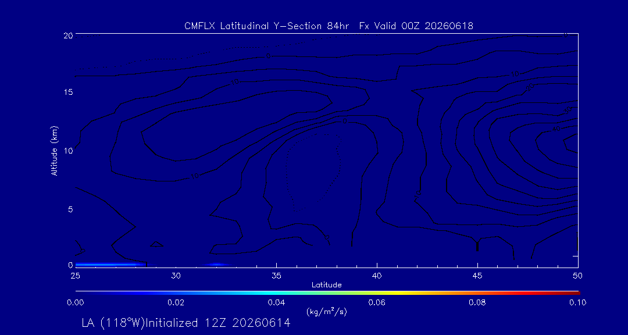Click latitude tick label 35
This screenshot has width=628, height=335.
pyautogui.click(x=276, y=276)
